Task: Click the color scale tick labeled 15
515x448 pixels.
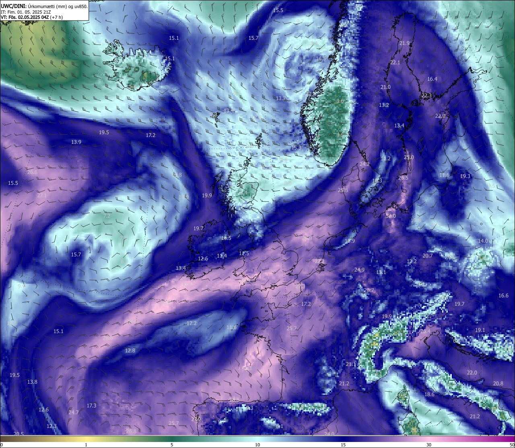Action: coord(343,445)
